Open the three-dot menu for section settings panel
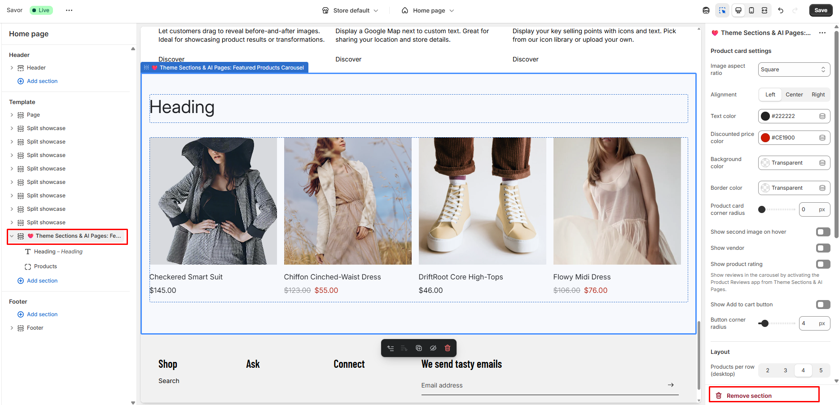The height and width of the screenshot is (405, 839). tap(822, 33)
